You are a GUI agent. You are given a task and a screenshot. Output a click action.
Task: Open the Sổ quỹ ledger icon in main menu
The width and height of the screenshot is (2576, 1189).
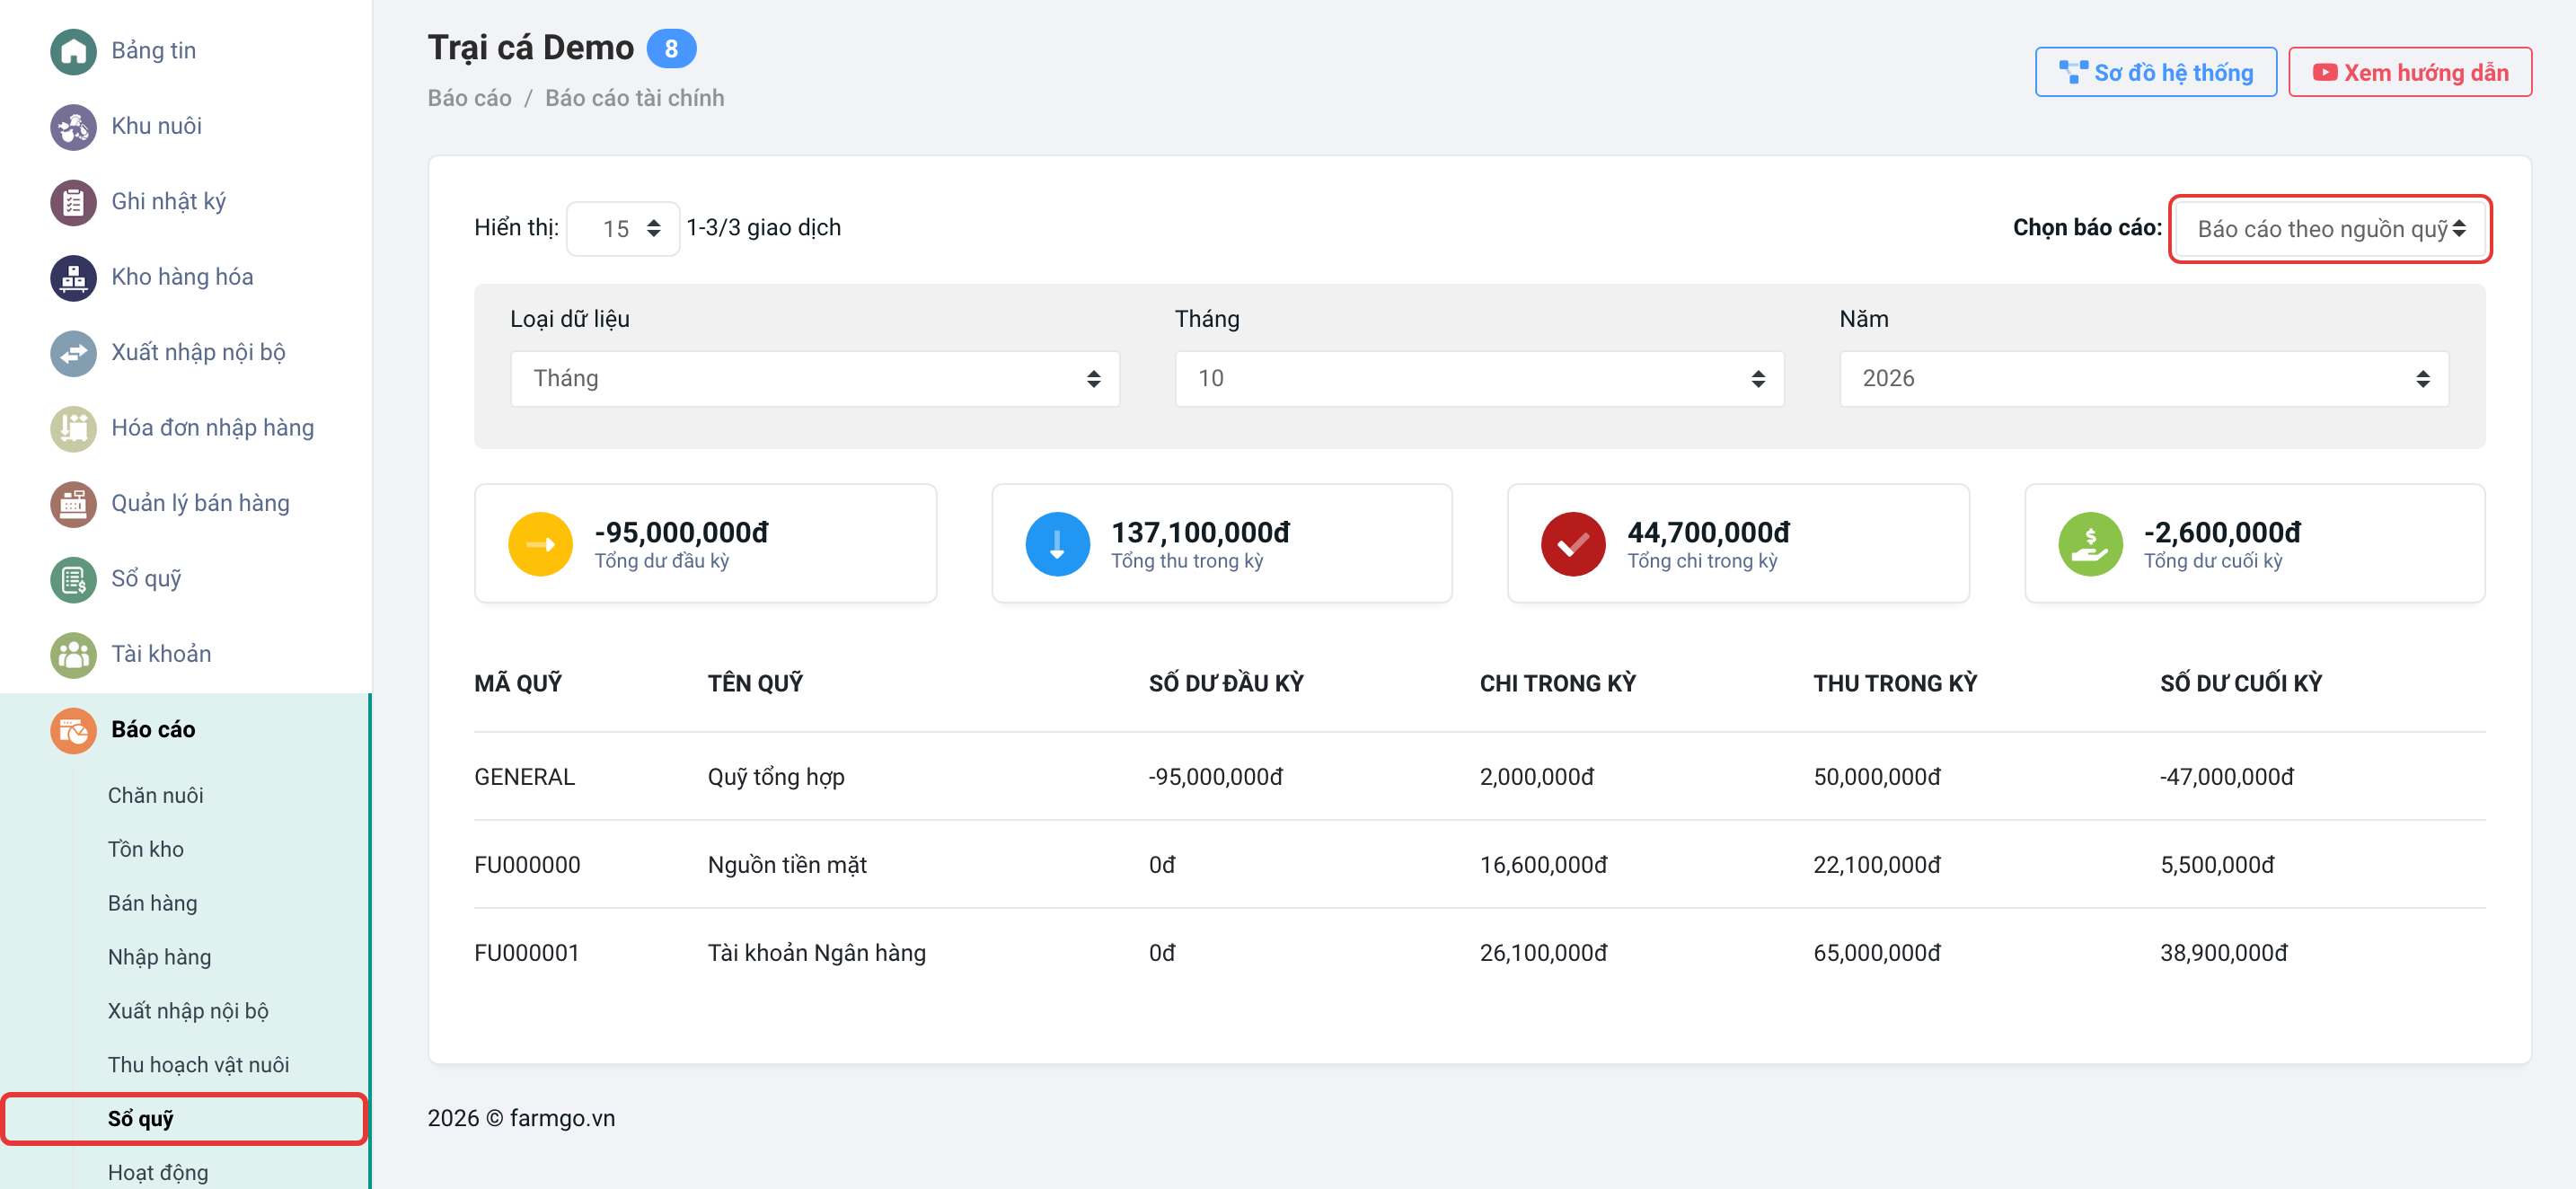pos(73,579)
